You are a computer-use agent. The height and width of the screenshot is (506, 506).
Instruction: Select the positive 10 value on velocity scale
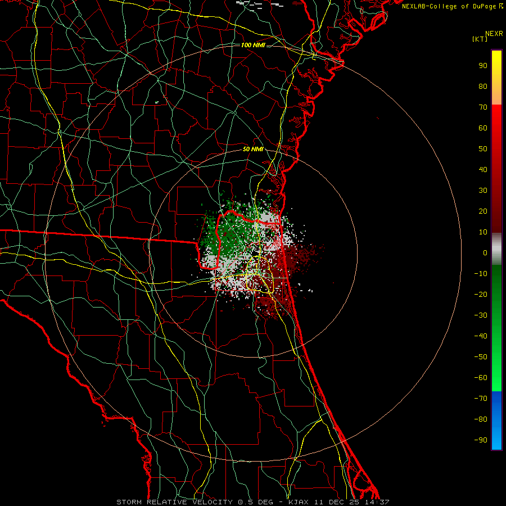[x=483, y=232]
